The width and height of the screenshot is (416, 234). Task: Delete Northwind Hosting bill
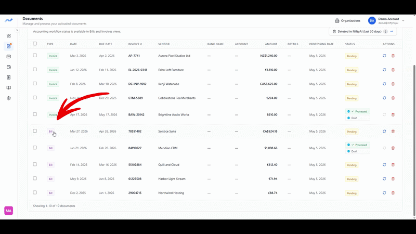tap(393, 193)
